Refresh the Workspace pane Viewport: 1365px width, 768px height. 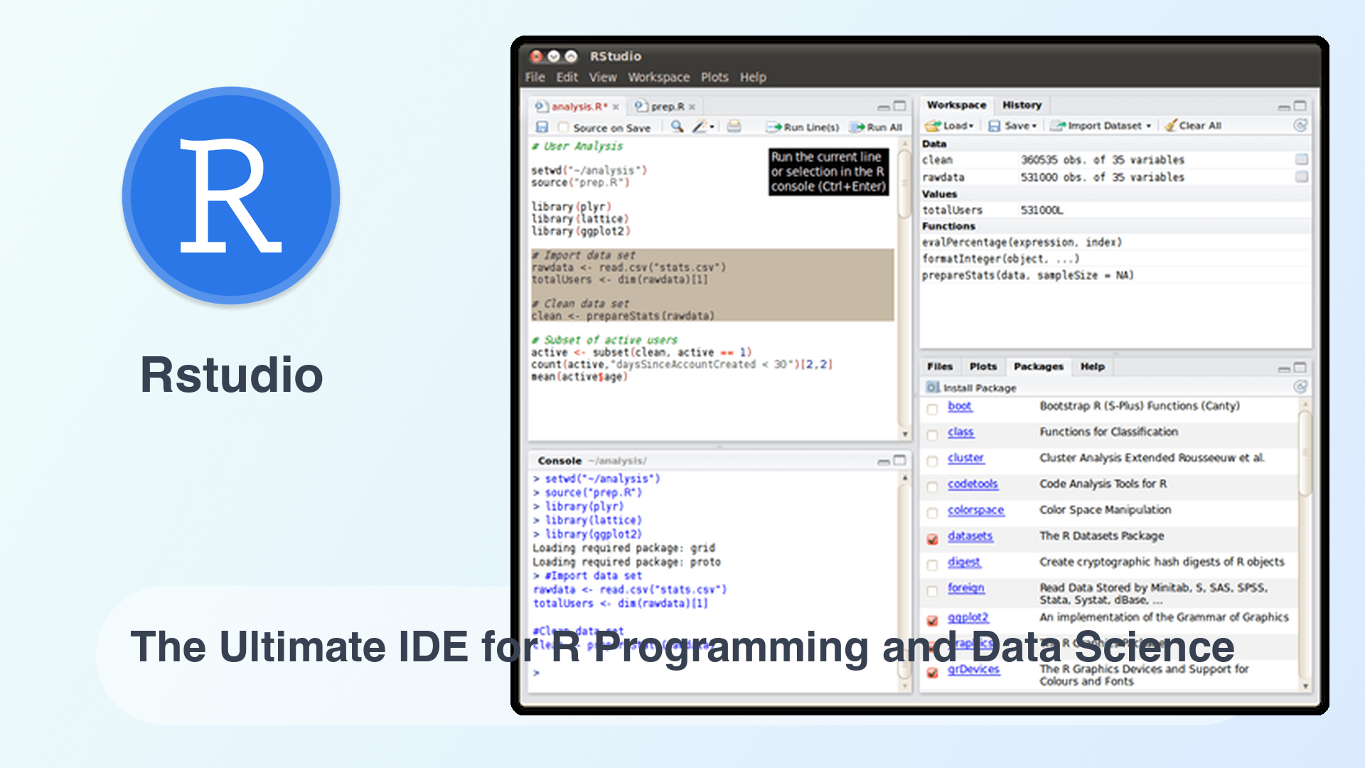point(1300,126)
